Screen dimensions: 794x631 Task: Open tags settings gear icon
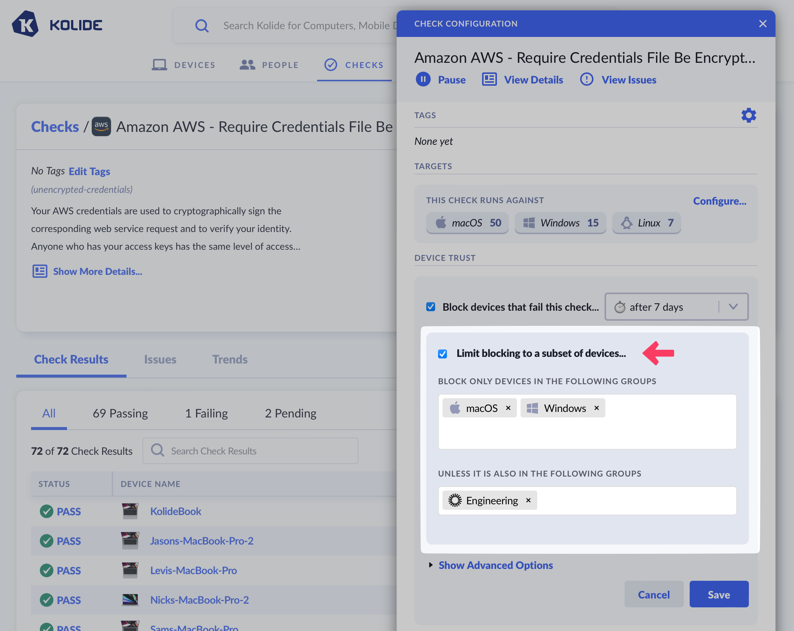click(x=748, y=115)
